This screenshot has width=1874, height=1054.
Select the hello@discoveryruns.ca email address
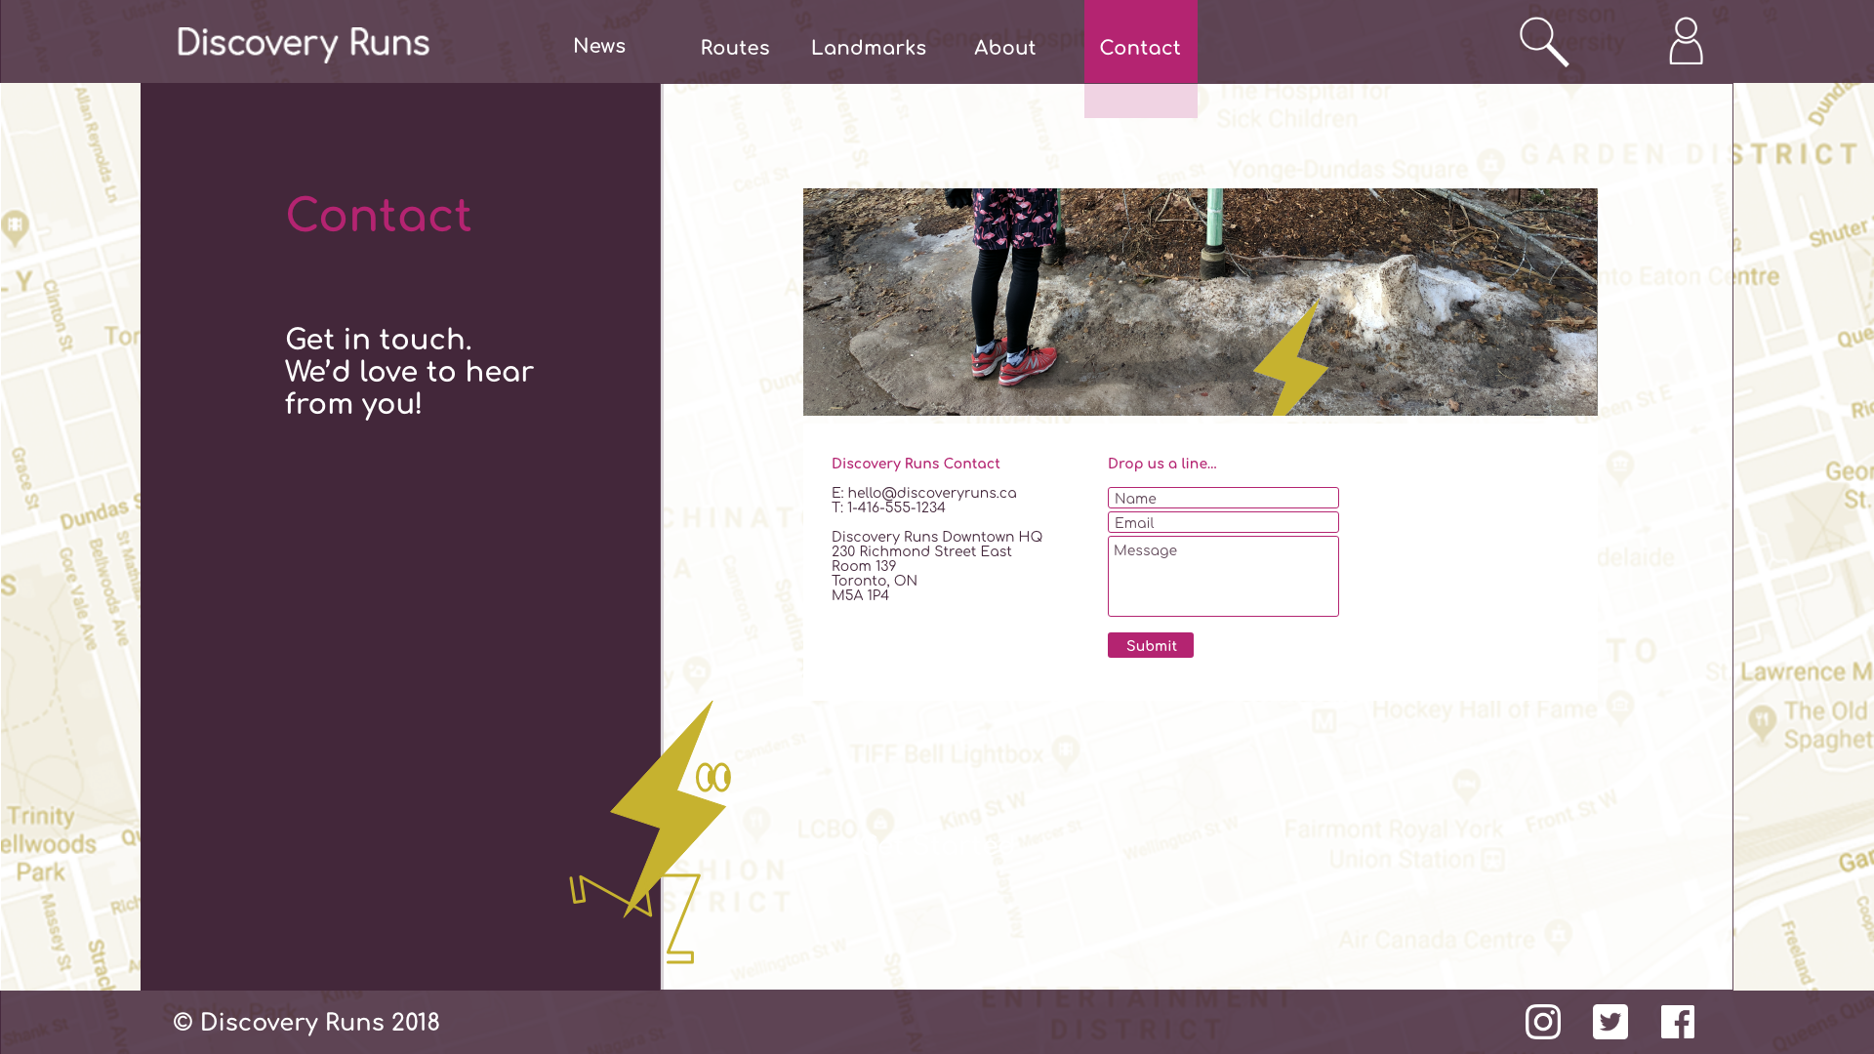932,493
